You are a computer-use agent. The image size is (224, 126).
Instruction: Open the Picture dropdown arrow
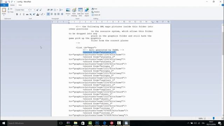pos(68,15)
